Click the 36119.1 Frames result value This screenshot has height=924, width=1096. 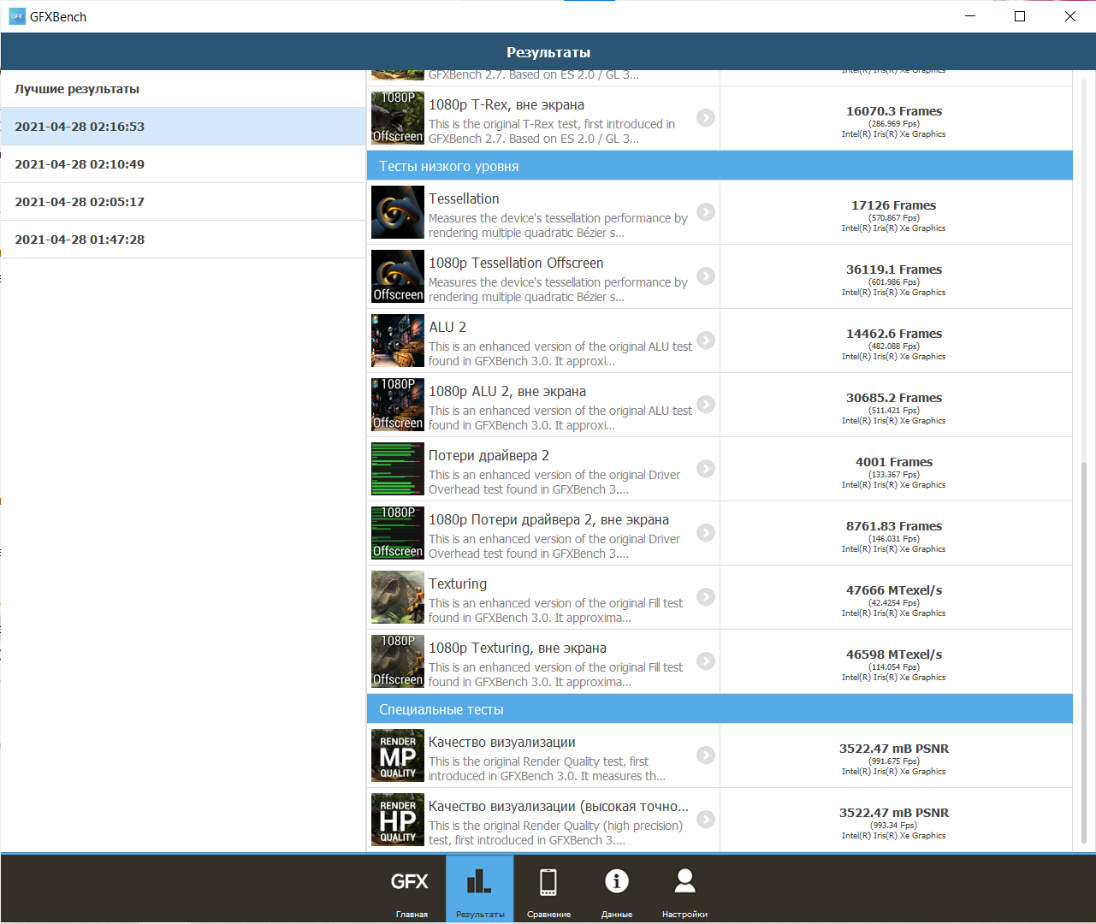pyautogui.click(x=894, y=269)
